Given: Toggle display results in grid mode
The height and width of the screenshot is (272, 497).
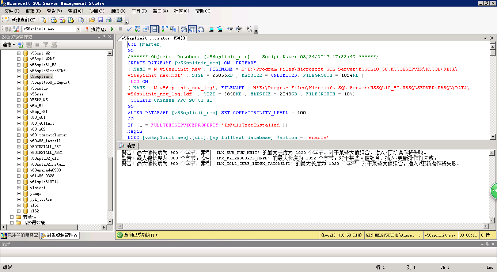Looking at the screenshot, I should coord(192,29).
